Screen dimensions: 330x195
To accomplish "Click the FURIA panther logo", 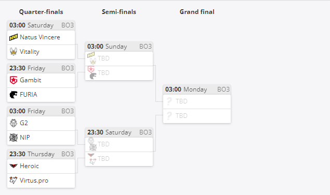I will (x=14, y=95).
